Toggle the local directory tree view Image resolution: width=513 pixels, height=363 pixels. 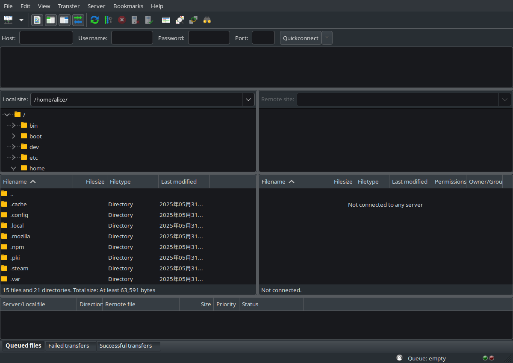51,20
